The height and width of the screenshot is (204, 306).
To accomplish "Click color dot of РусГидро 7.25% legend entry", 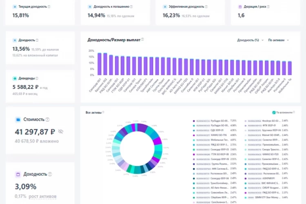I will click(194, 121).
